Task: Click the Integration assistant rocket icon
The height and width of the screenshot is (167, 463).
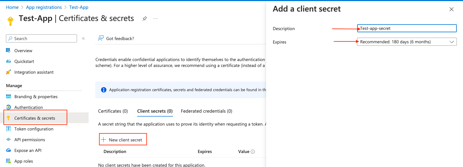Action: point(8,72)
